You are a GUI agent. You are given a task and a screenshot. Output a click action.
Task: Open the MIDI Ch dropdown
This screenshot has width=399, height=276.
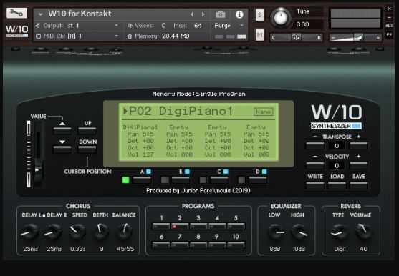coord(77,36)
